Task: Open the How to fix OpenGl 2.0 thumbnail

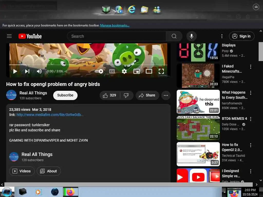Action: coord(198,154)
